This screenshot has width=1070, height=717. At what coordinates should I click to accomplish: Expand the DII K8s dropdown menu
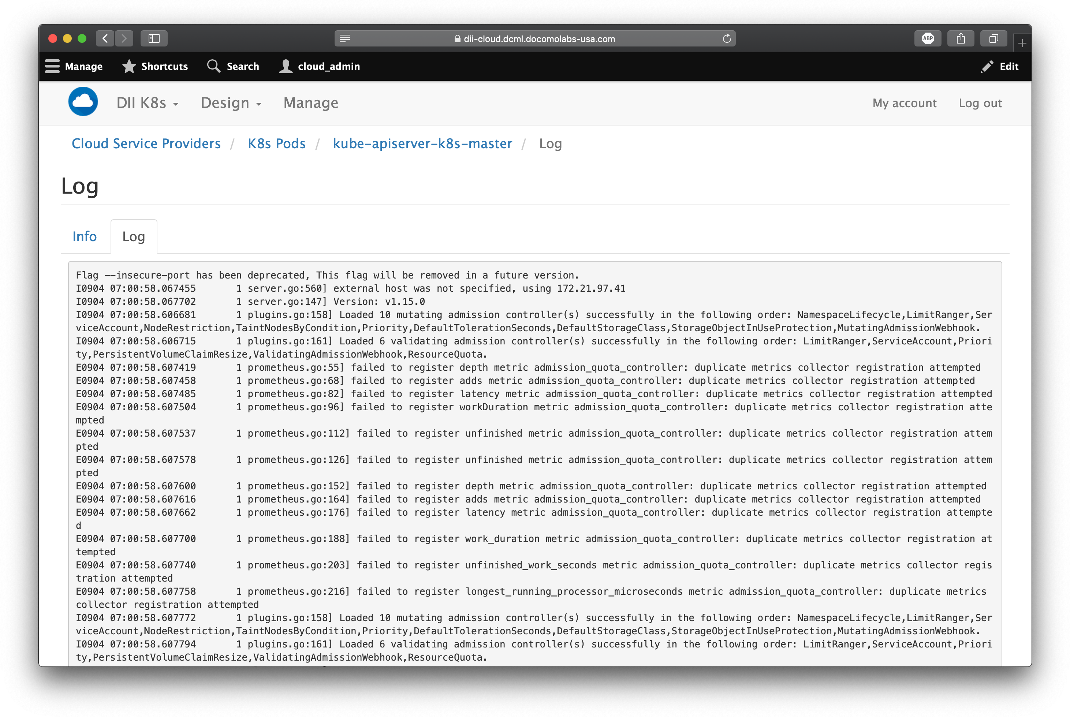coord(147,103)
